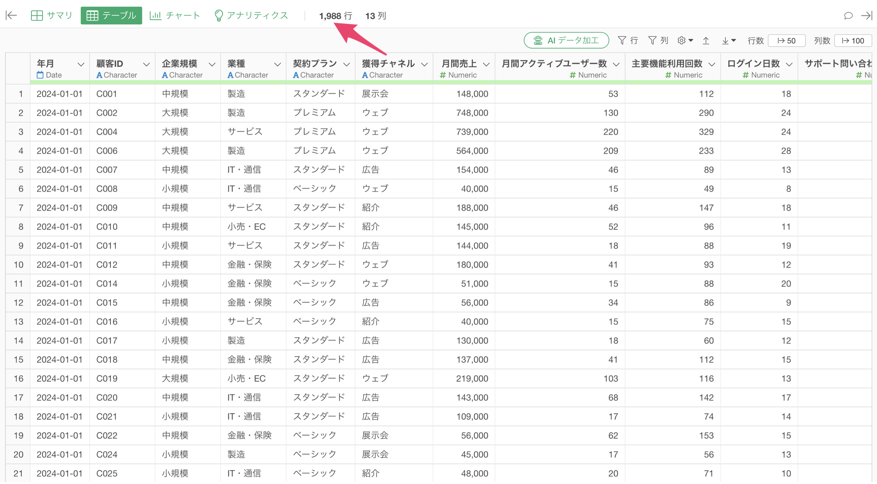Screen dimensions: 877x484
Task: Expand the 顧客ID column menu
Action: (x=146, y=64)
